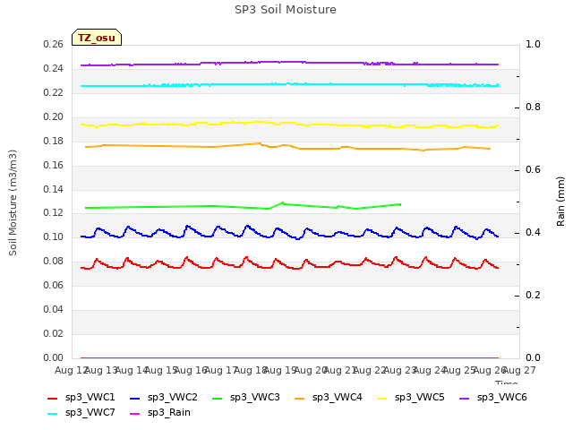Click the Aug 27 date label
This screenshot has height=430, width=573.
coord(520,370)
